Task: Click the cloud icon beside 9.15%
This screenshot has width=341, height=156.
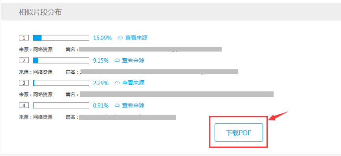Action: point(117,60)
